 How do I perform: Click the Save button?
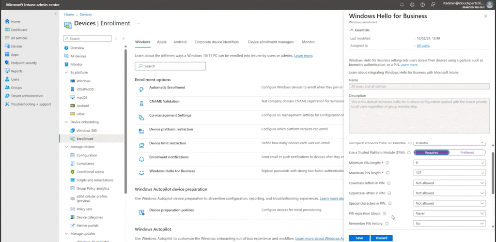click(359, 238)
